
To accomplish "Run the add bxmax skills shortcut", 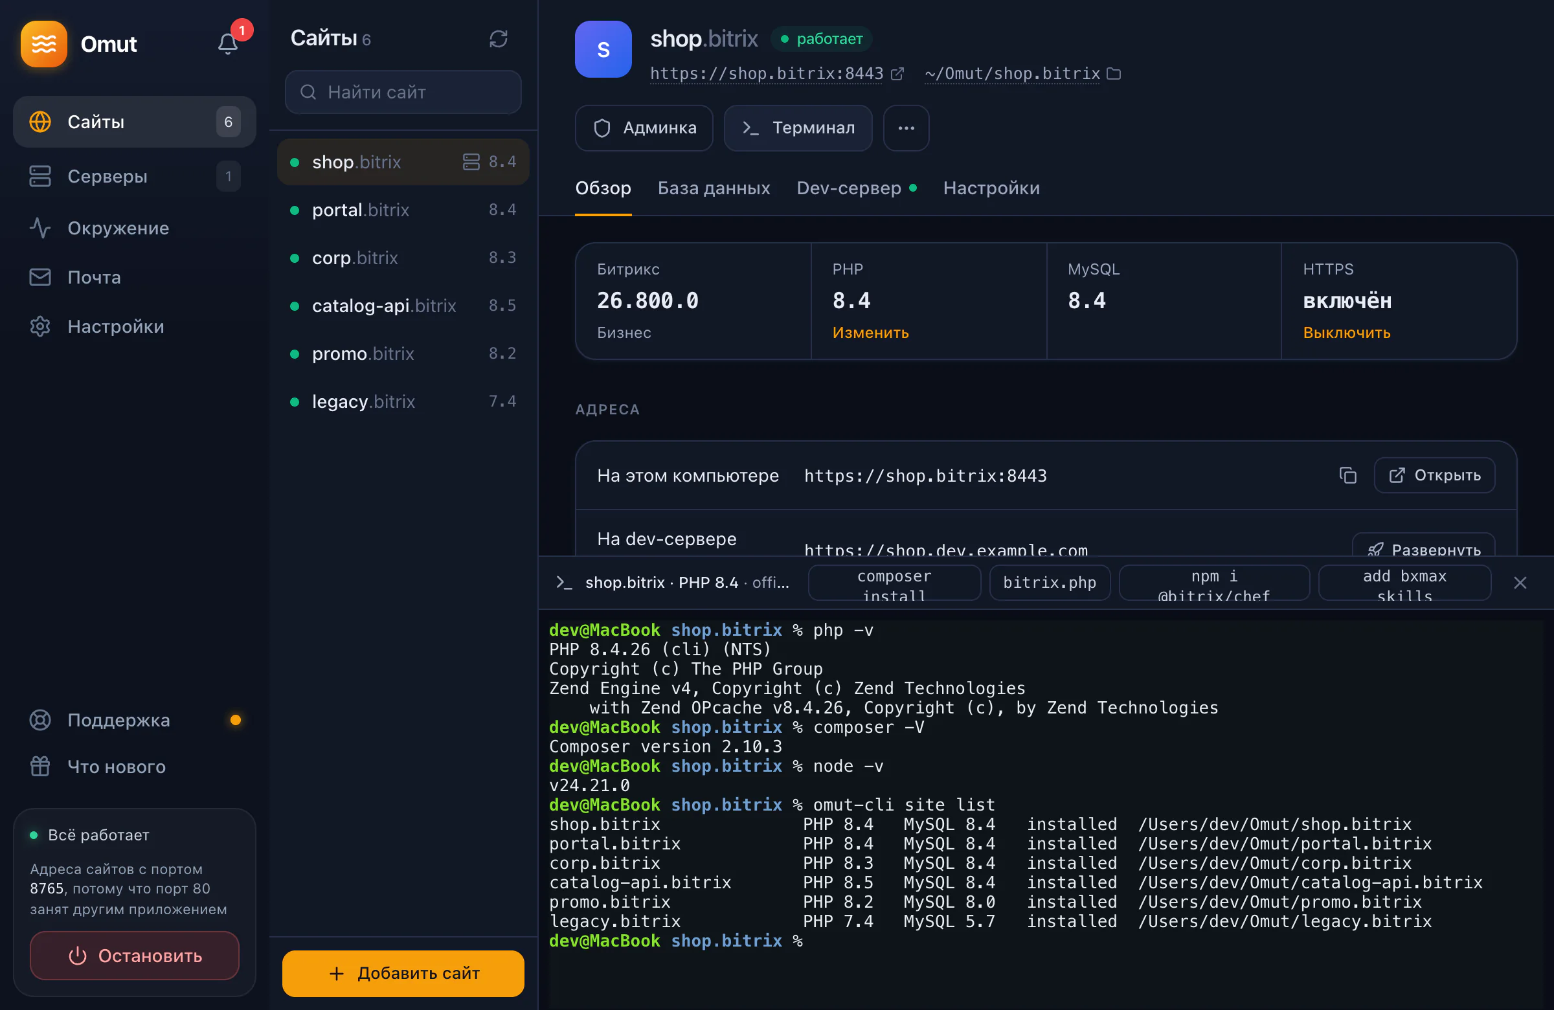I will [x=1404, y=582].
